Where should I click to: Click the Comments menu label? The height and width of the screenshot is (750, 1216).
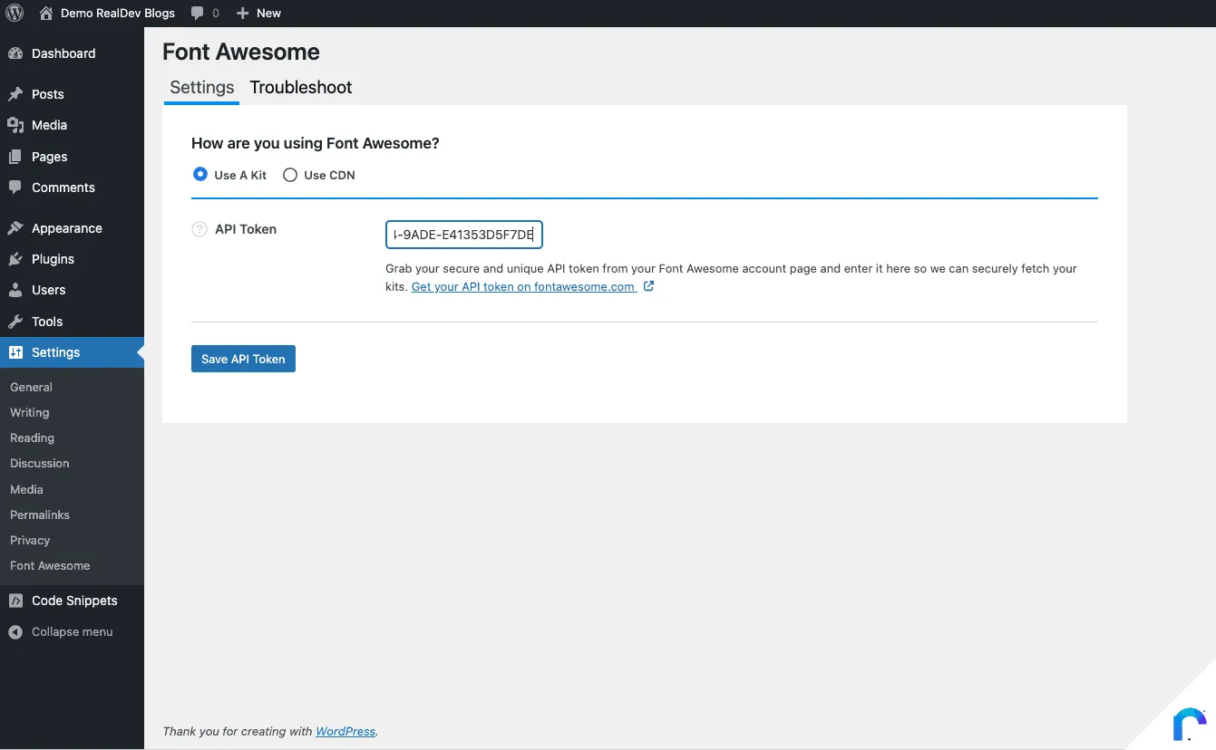pyautogui.click(x=63, y=187)
